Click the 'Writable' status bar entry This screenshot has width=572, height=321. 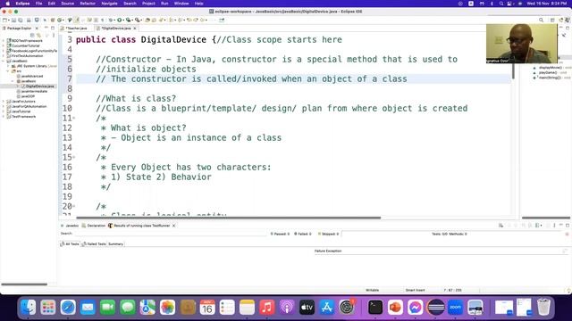[x=372, y=291]
